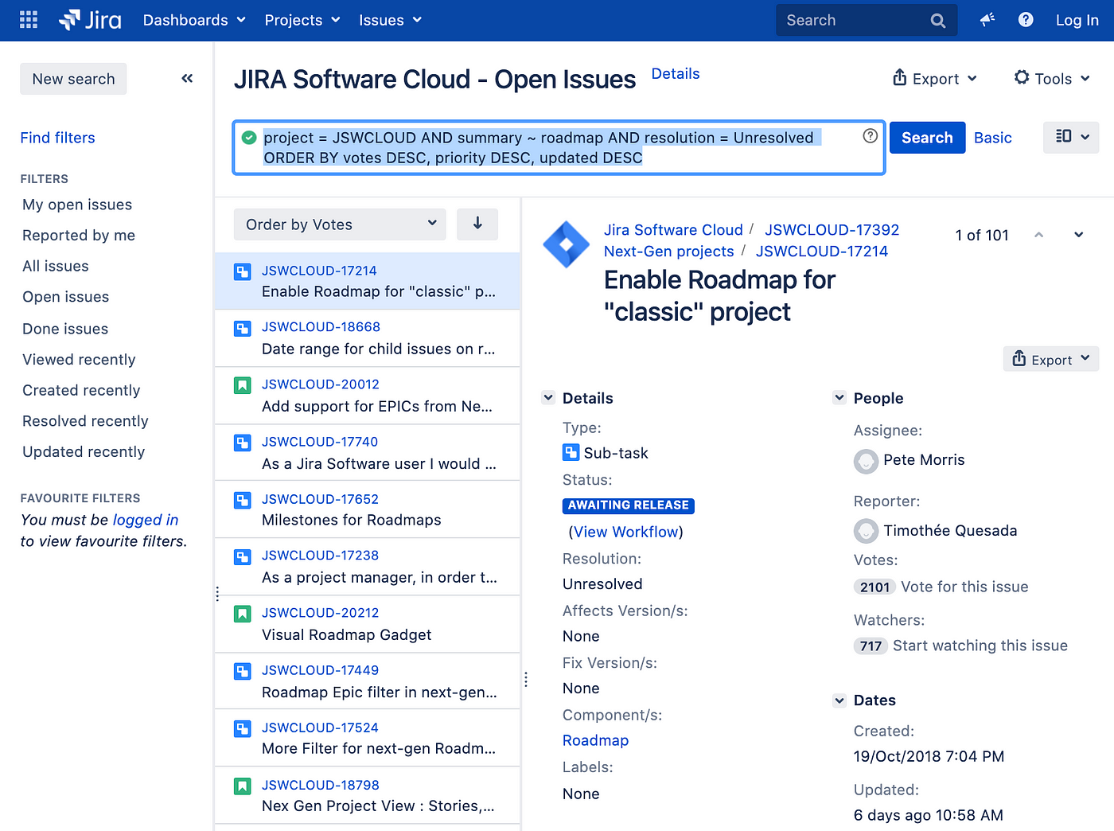The height and width of the screenshot is (831, 1114).
Task: Select the Created recently filter
Action: pyautogui.click(x=81, y=390)
